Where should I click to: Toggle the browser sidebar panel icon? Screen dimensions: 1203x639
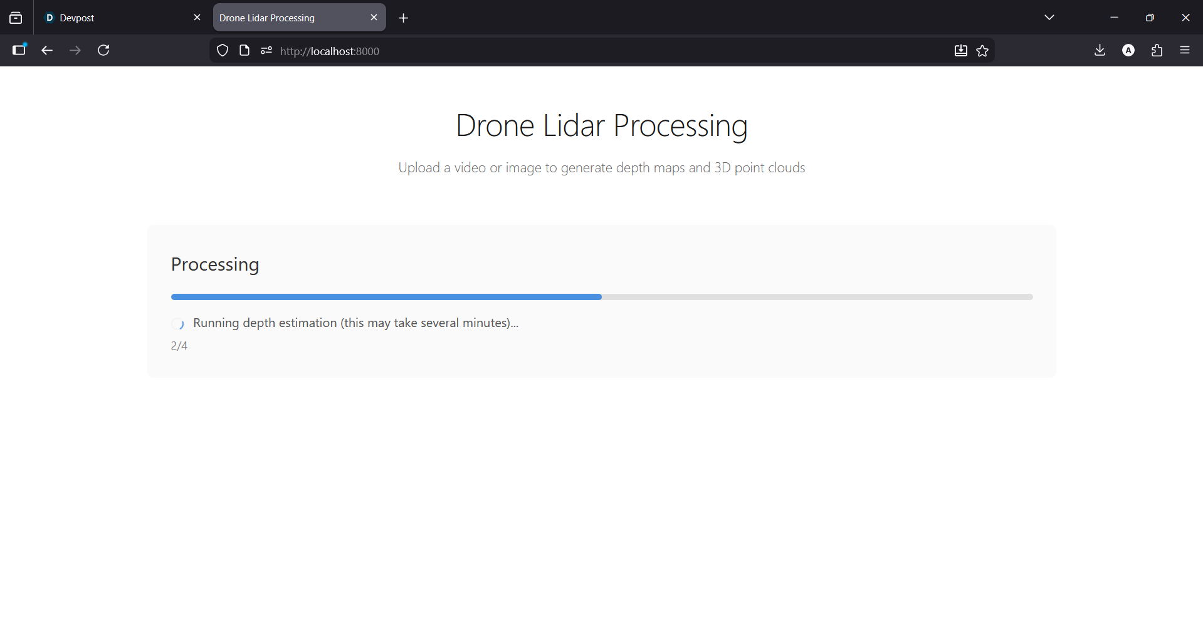coord(19,50)
